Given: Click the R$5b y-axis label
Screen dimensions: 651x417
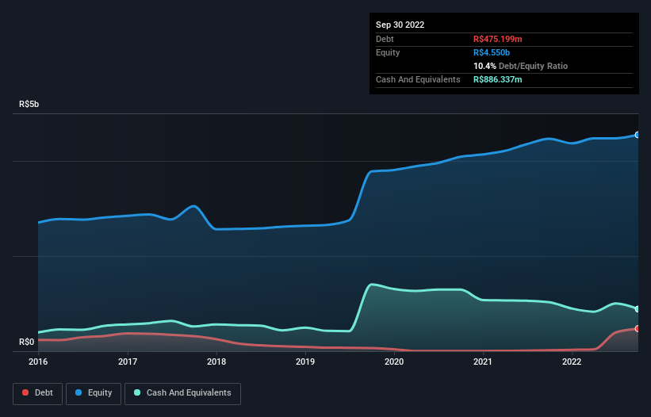Looking at the screenshot, I should pyautogui.click(x=29, y=104).
